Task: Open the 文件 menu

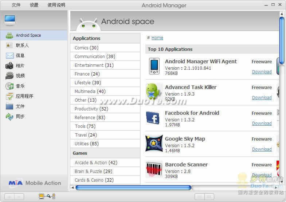Action: pos(16,5)
